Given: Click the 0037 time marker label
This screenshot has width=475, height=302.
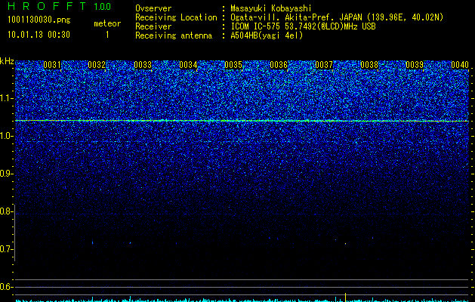Looking at the screenshot, I should pos(324,65).
